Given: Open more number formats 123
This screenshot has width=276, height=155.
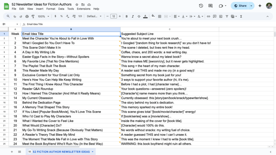Looking at the screenshot, I should click(x=80, y=16).
